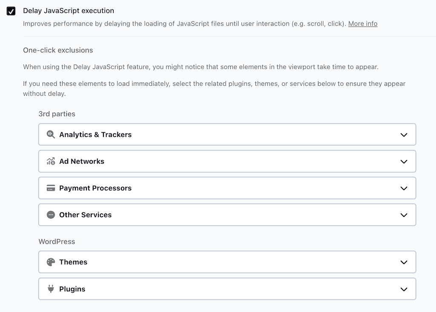Click the WordPress section label
Image resolution: width=436 pixels, height=312 pixels.
pyautogui.click(x=57, y=241)
